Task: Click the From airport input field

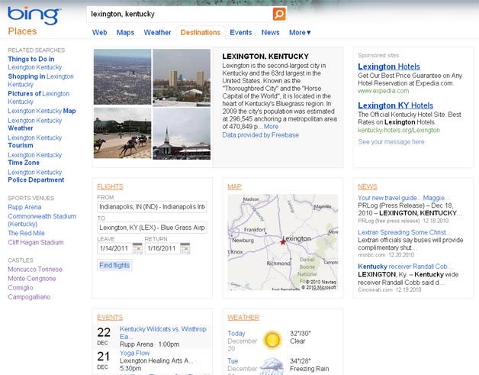Action: (152, 207)
